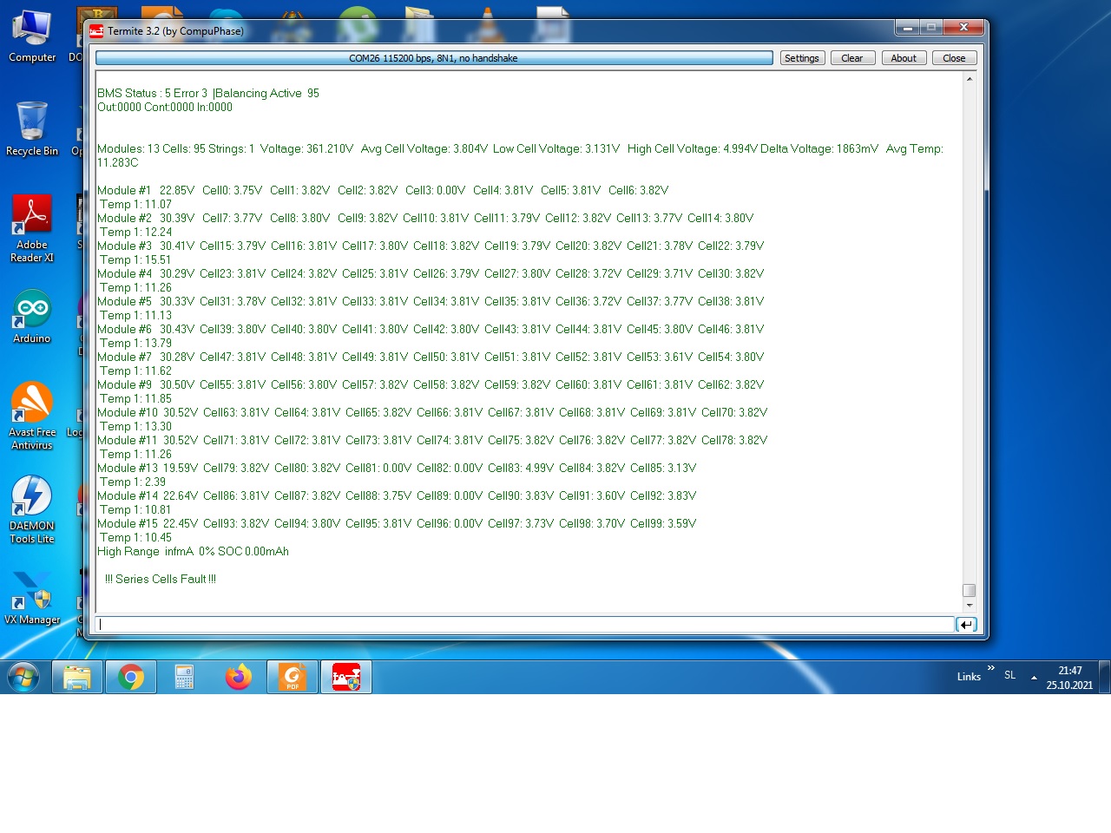The height and width of the screenshot is (833, 1111).
Task: Expand the Links toolbar chevron
Action: (x=991, y=668)
